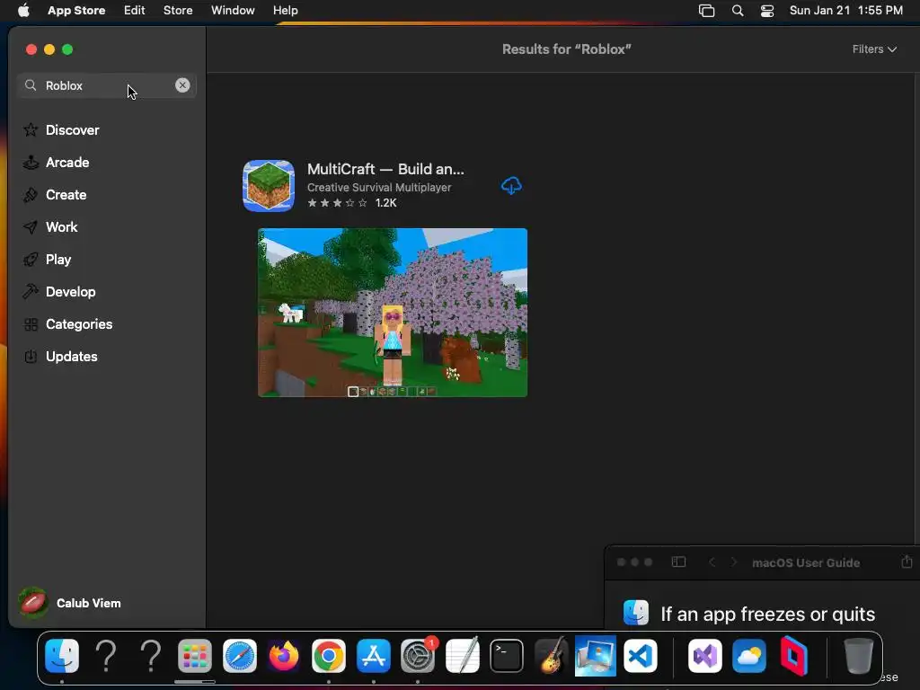Click 'If an app freezes or quits' heading
The image size is (920, 690).
pos(767,614)
